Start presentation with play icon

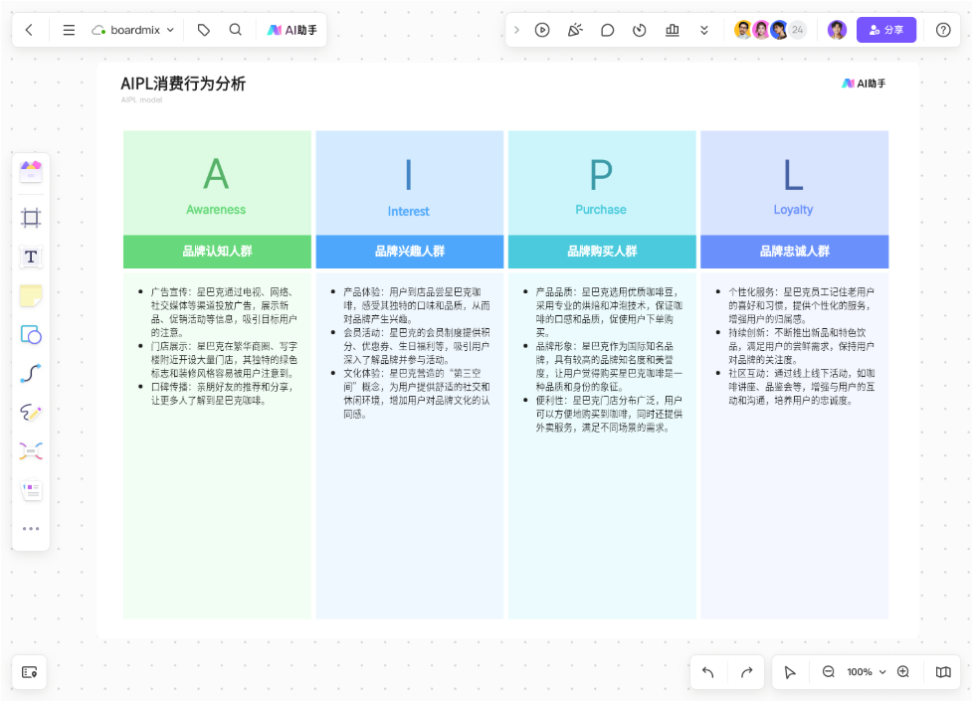tap(542, 30)
